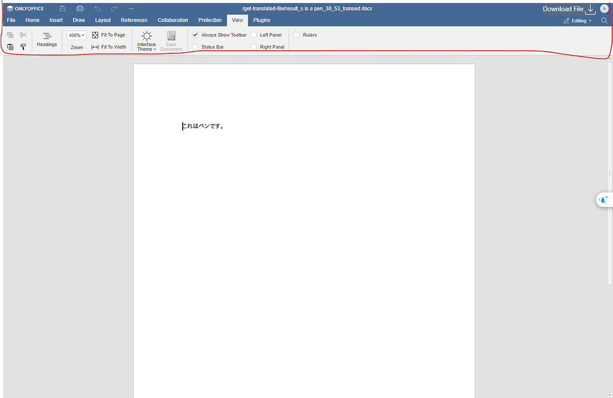Click the Undo arrow icon
Screen dimensions: 613x398
point(97,8)
